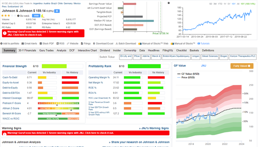258x147 pixels.
Task: Click the info icon on Fairly Valued badge
Action: [x=249, y=66]
